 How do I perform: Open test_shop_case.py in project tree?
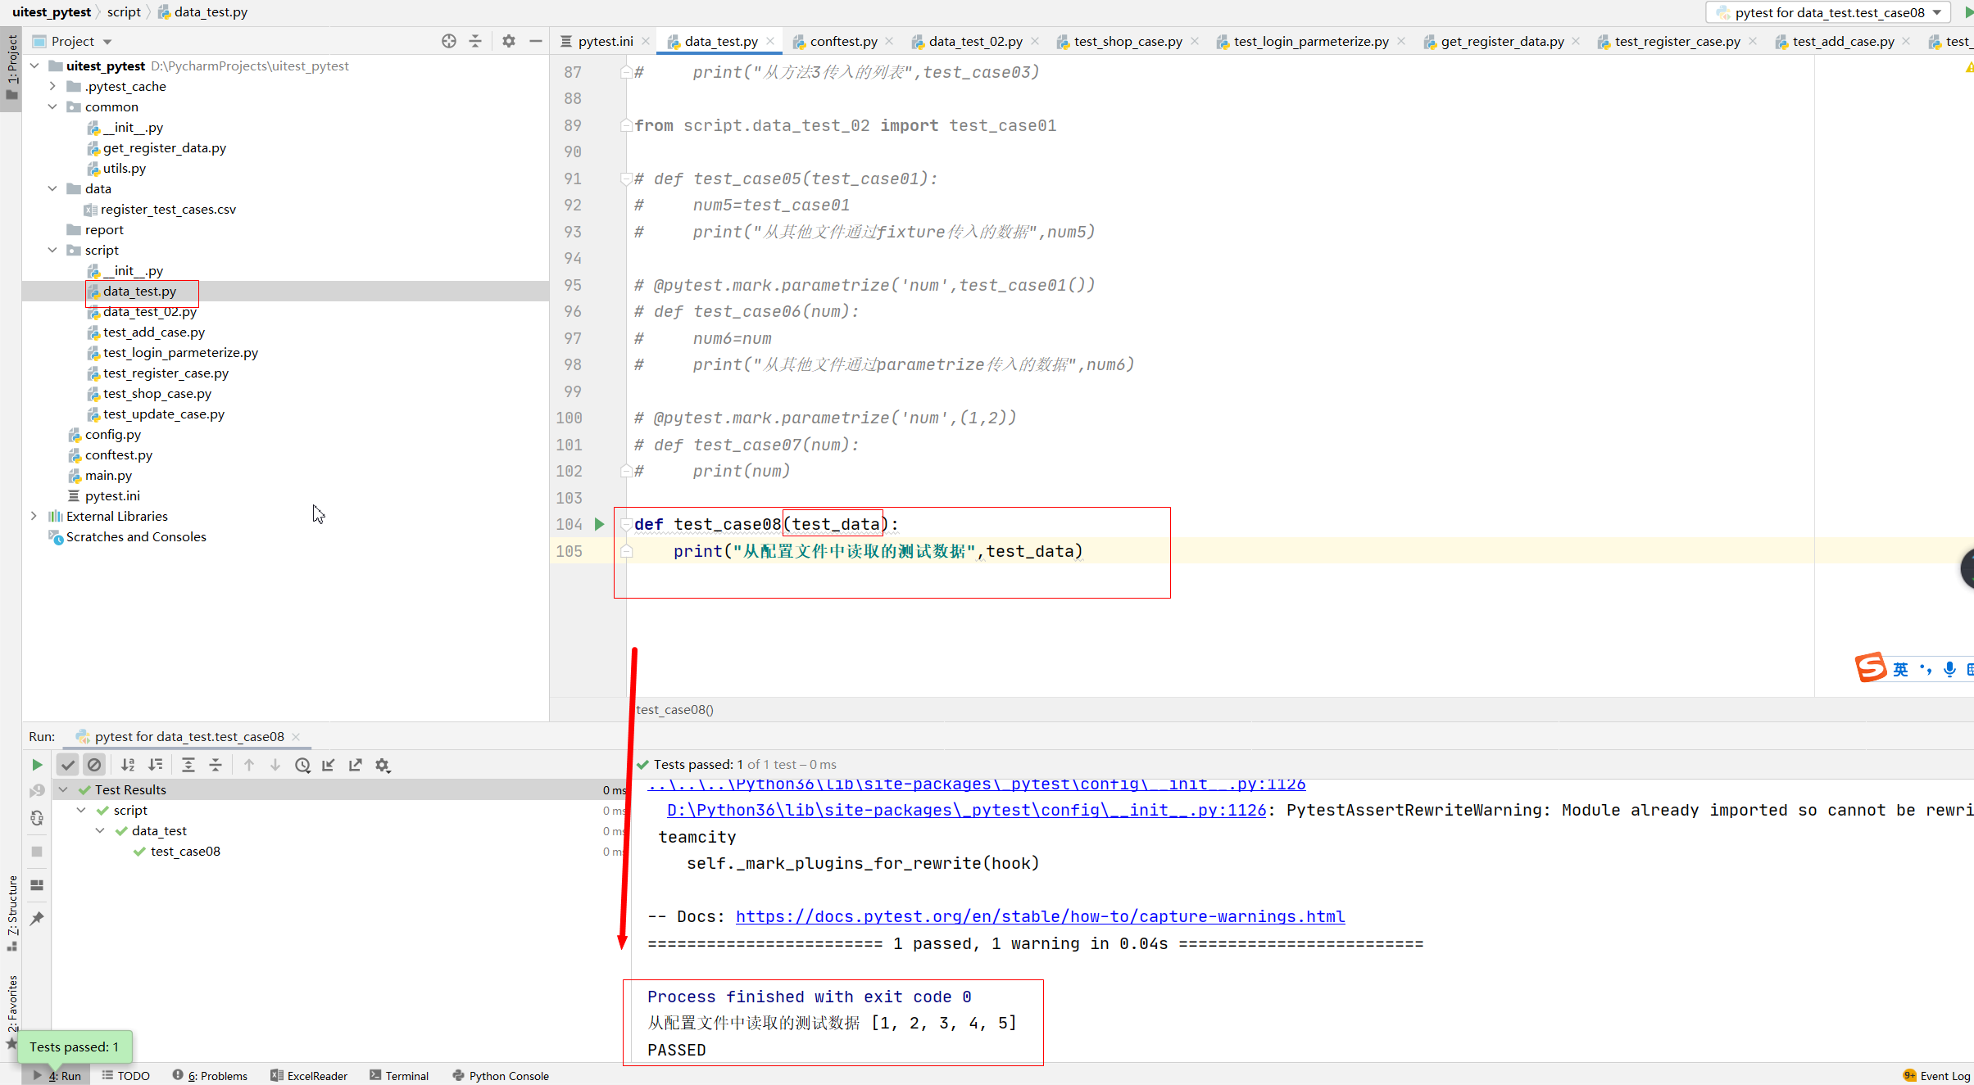[157, 393]
